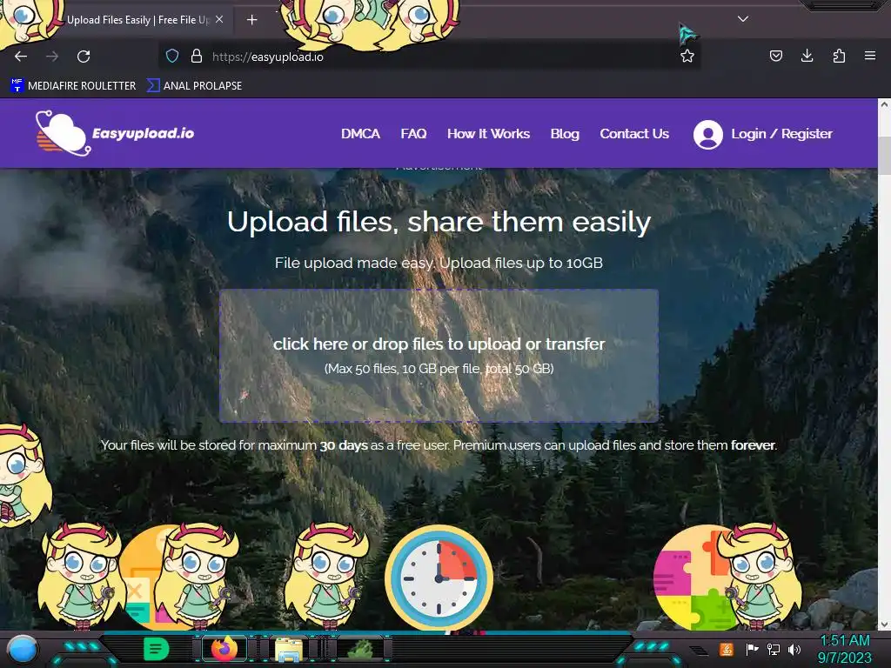Open the Firefox downloads panel

pos(807,56)
